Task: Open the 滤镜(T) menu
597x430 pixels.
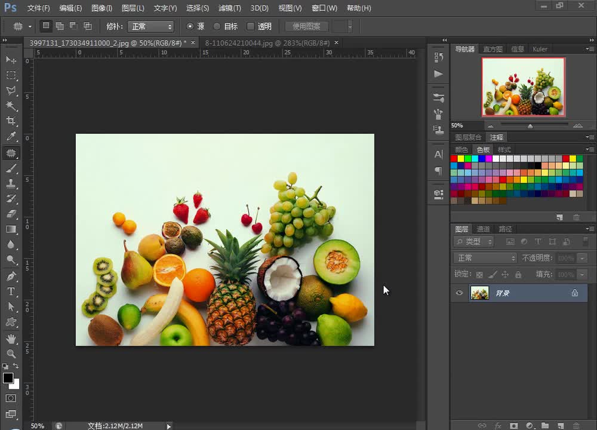Action: [229, 8]
